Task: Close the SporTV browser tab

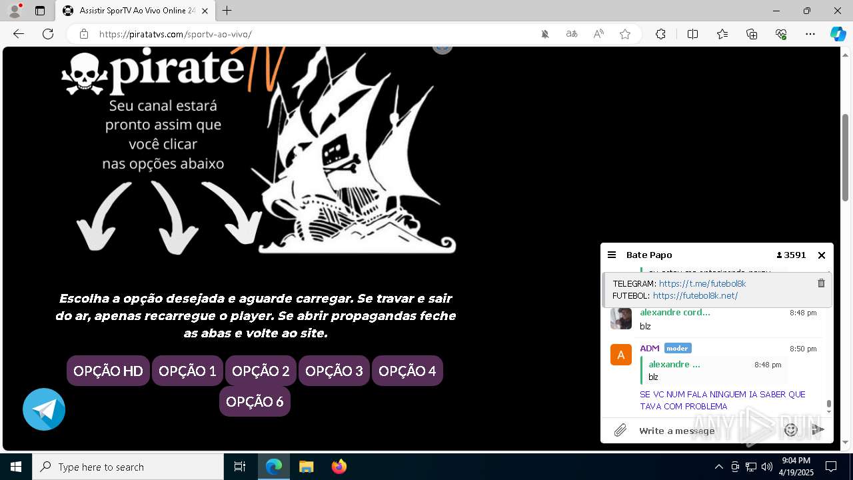Action: click(205, 11)
